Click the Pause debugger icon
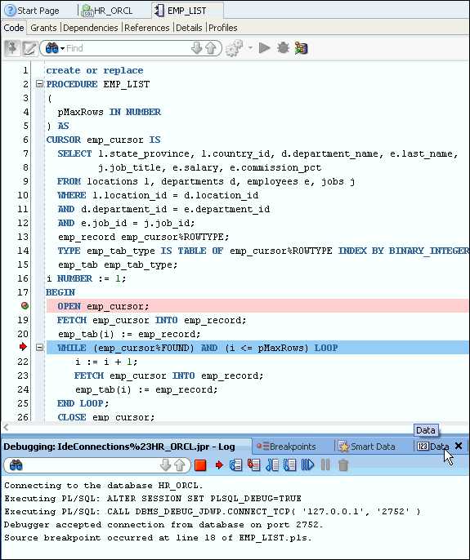Screen dimensions: 470x560 (325, 465)
